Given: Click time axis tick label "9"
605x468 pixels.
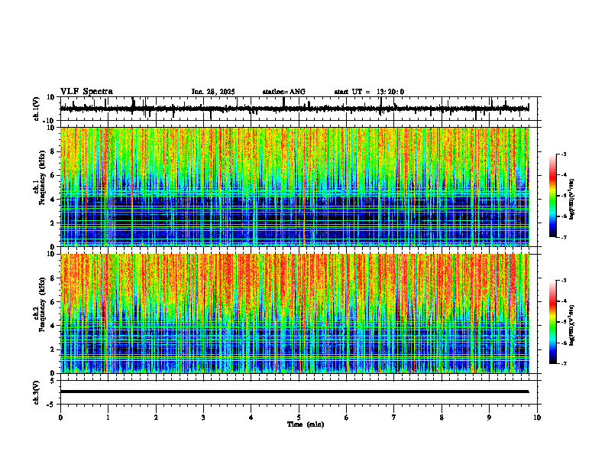Looking at the screenshot, I should [x=489, y=418].
